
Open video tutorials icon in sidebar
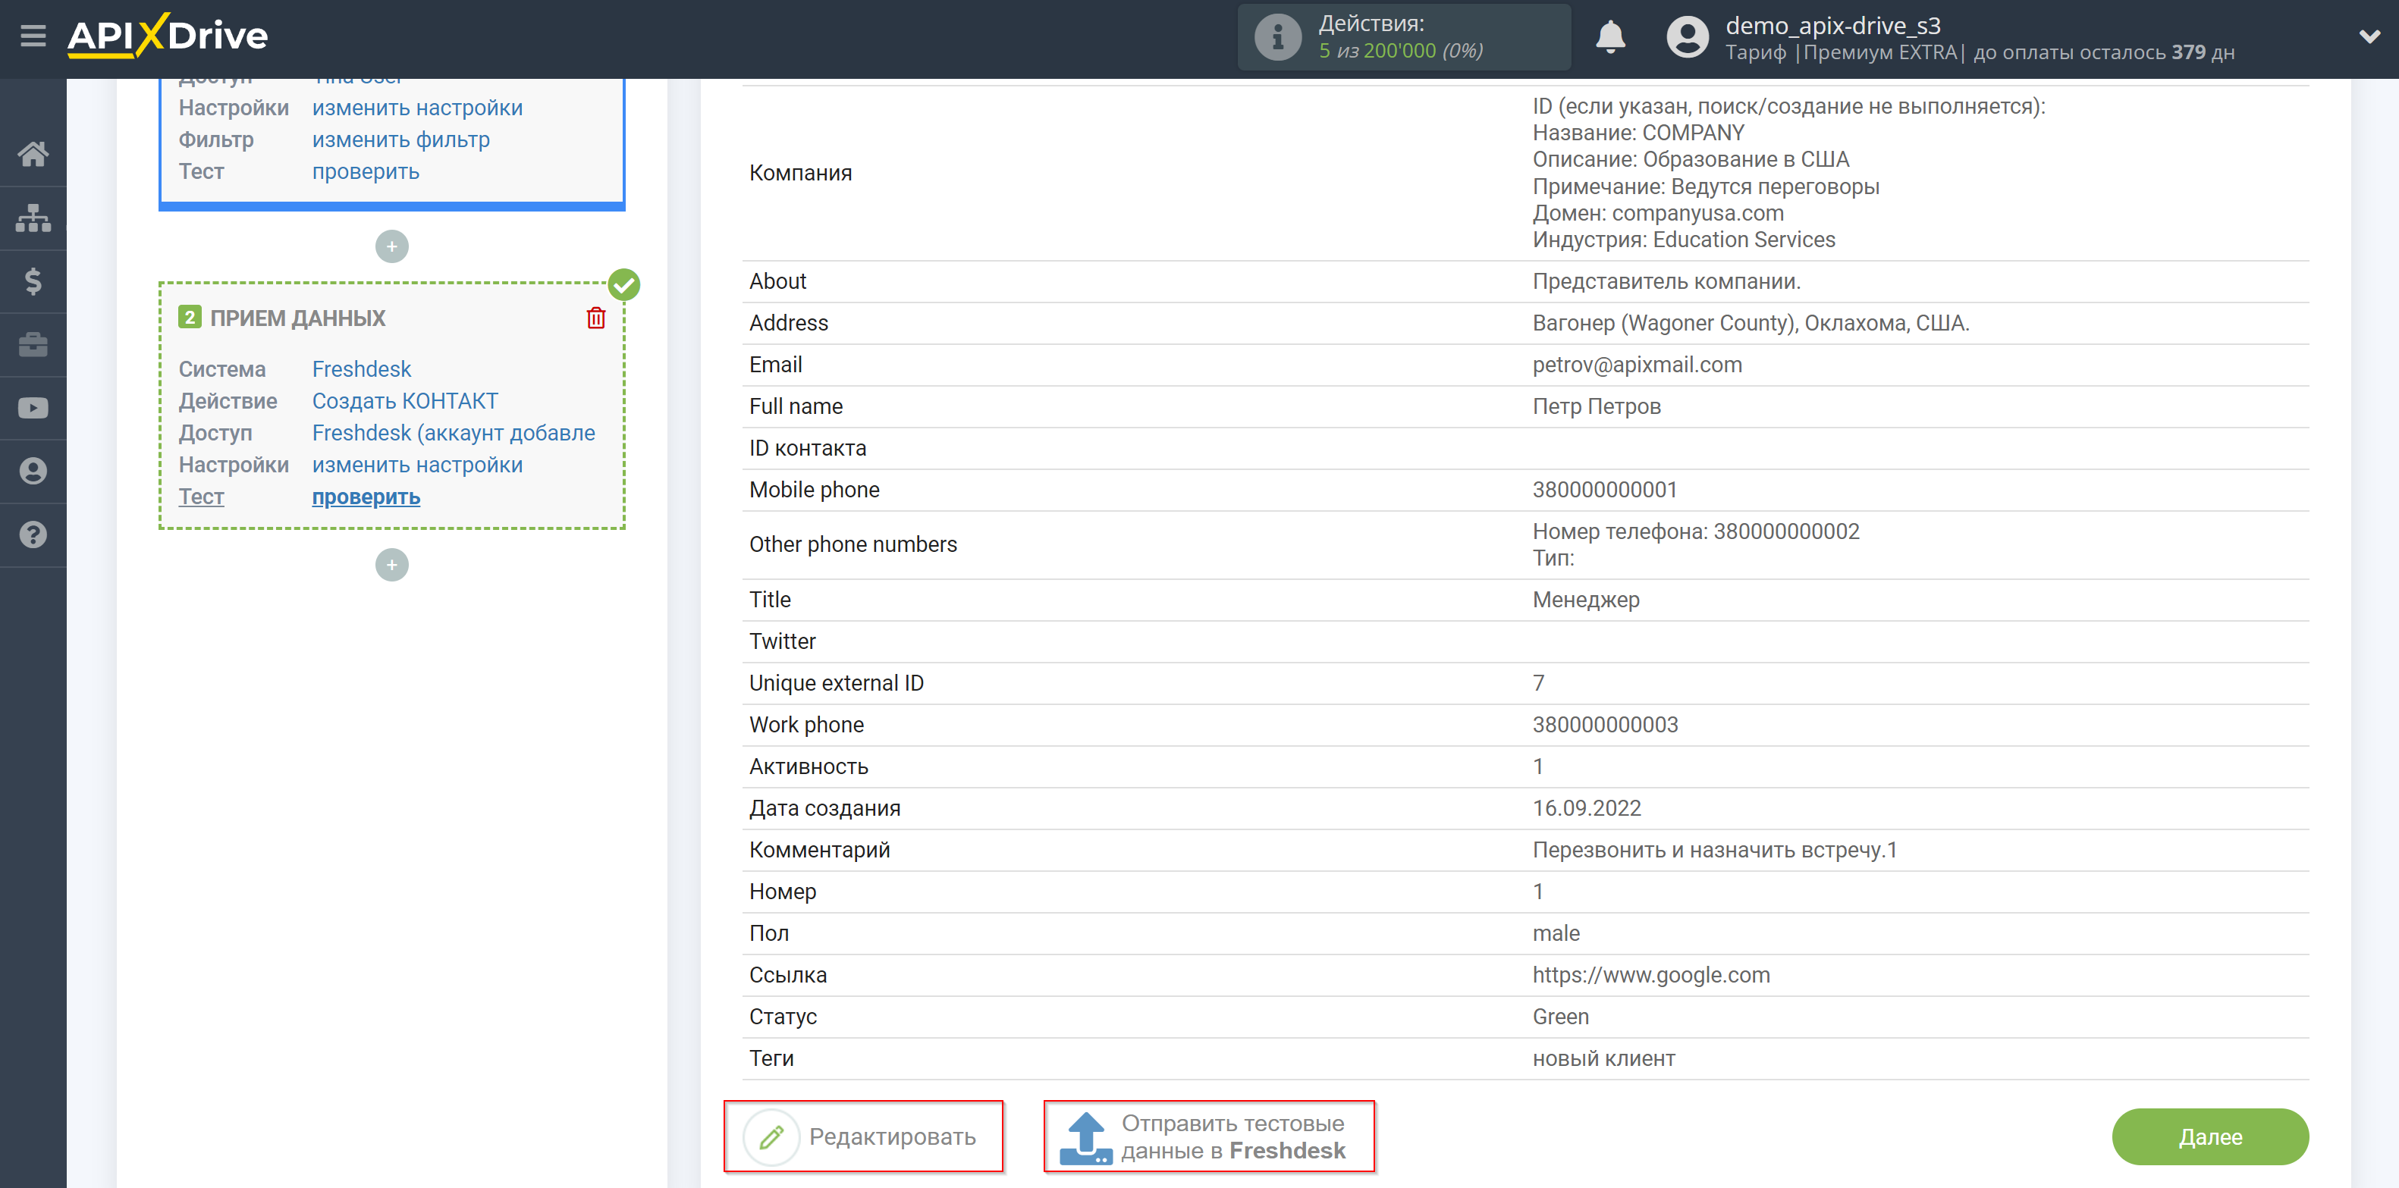33,408
